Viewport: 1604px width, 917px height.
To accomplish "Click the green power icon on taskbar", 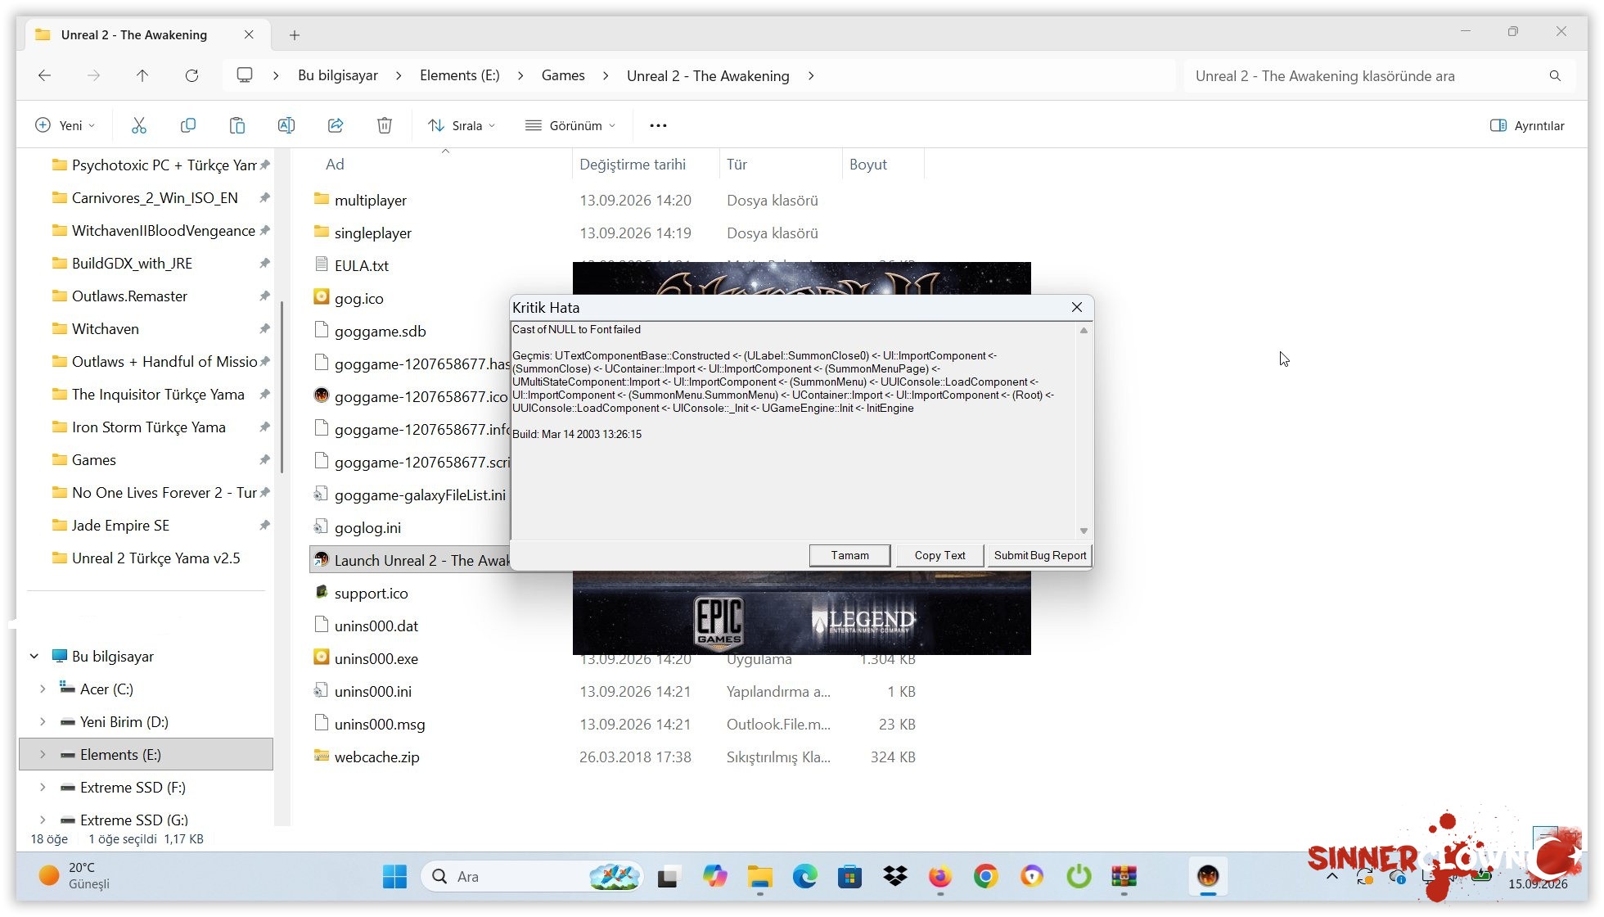I will pos(1079,876).
